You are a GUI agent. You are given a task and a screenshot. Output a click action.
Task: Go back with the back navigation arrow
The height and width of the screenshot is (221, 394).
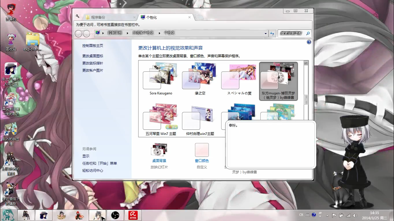78,34
